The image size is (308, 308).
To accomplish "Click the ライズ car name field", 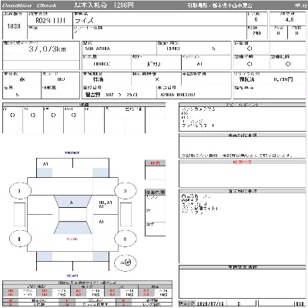I will tap(85, 20).
